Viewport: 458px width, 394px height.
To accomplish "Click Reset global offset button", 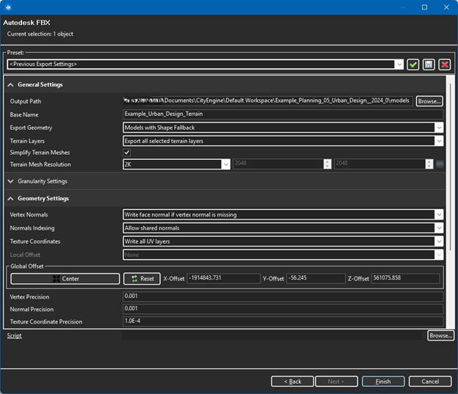I will coord(142,279).
